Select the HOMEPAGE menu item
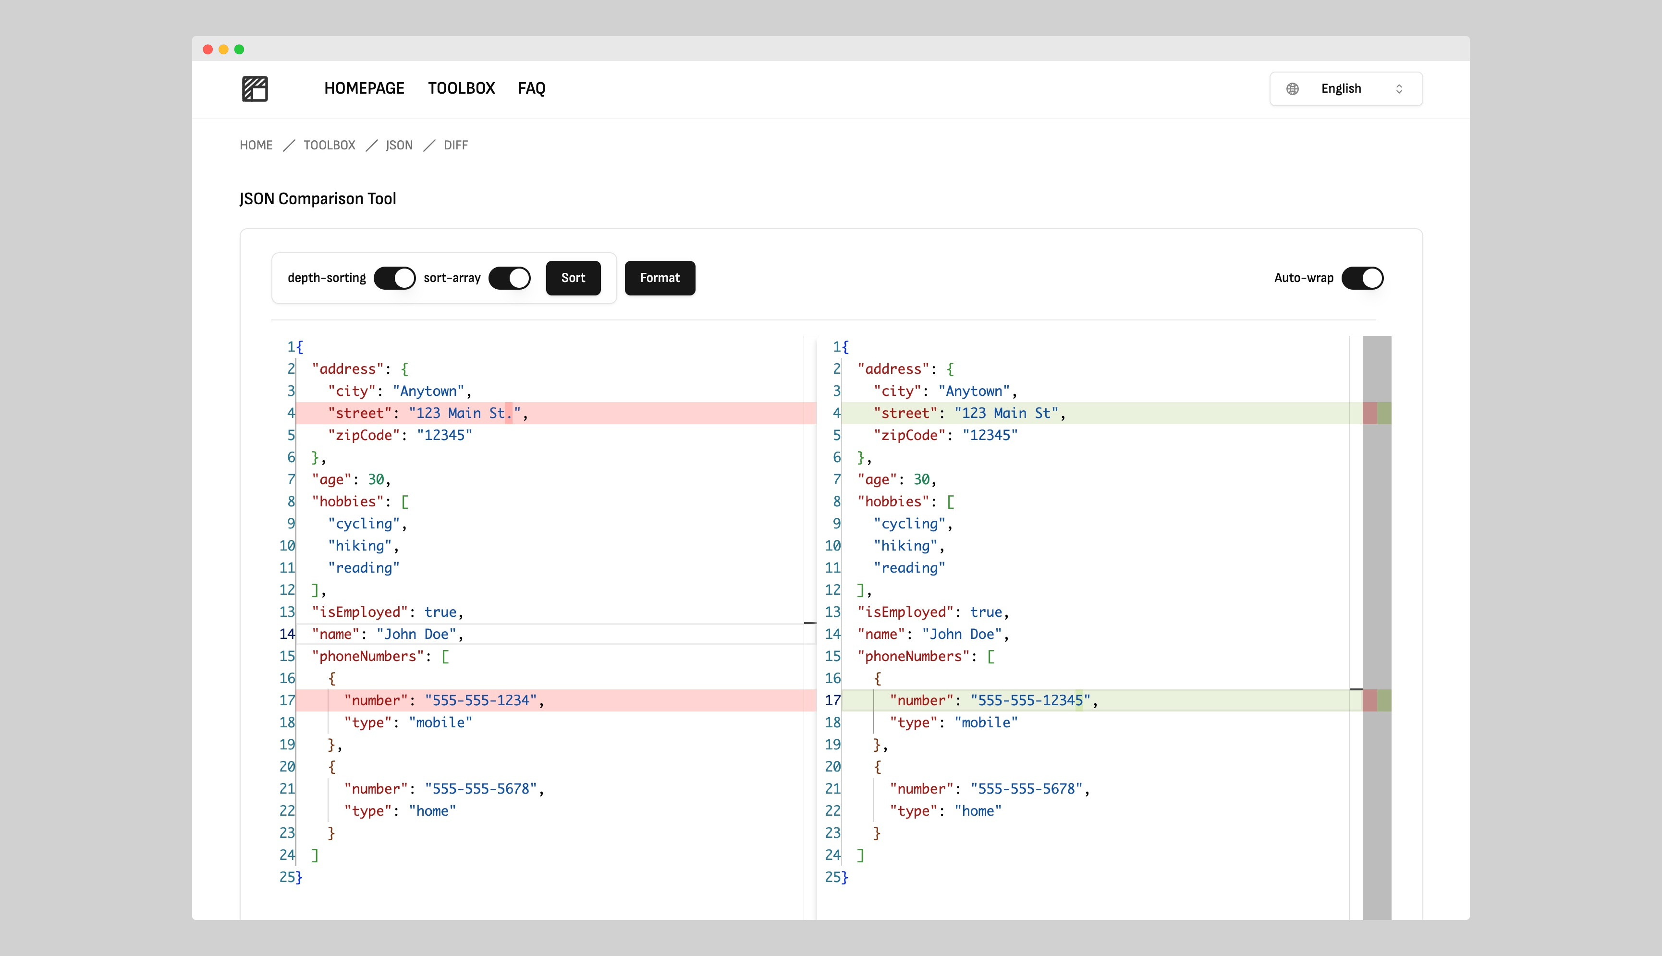Image resolution: width=1662 pixels, height=956 pixels. click(x=364, y=88)
